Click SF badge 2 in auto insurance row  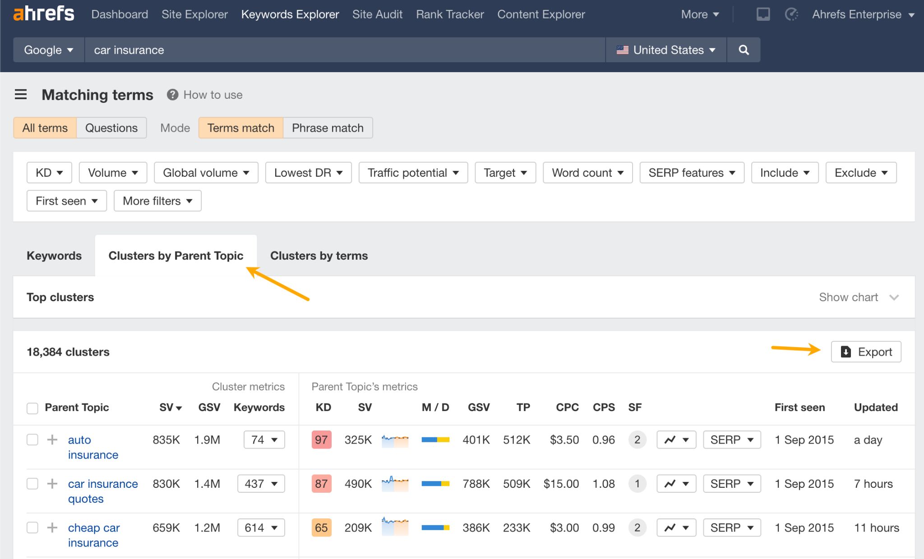[x=637, y=440]
